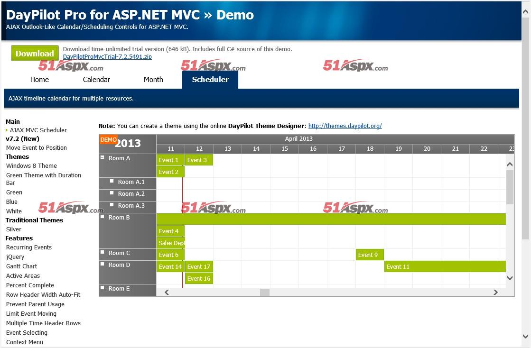Switch to the Calendar tab
The height and width of the screenshot is (348, 531).
click(x=96, y=80)
